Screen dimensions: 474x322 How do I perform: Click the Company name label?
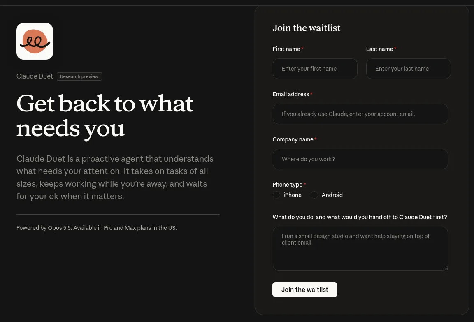(293, 139)
